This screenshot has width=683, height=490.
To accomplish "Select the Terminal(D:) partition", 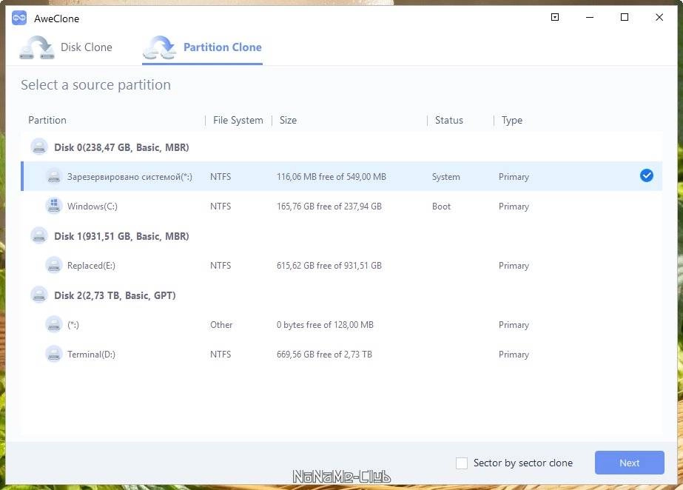I will point(342,354).
